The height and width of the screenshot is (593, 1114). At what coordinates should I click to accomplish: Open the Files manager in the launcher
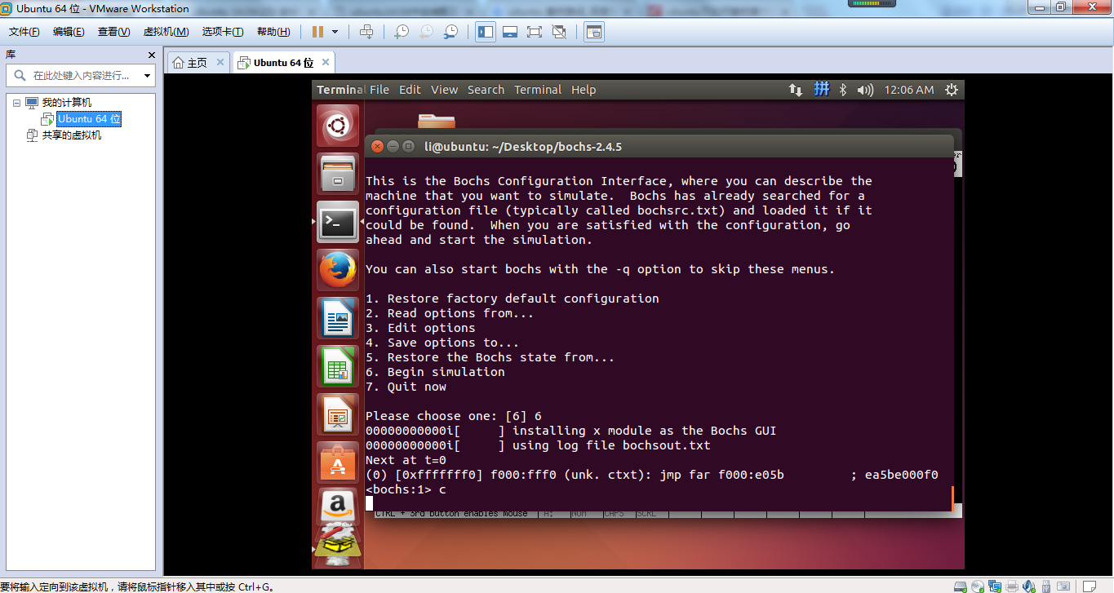(x=337, y=174)
